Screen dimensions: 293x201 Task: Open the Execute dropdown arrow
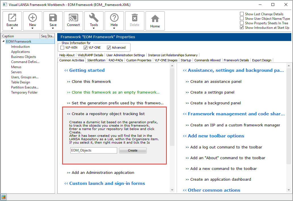point(12,28)
